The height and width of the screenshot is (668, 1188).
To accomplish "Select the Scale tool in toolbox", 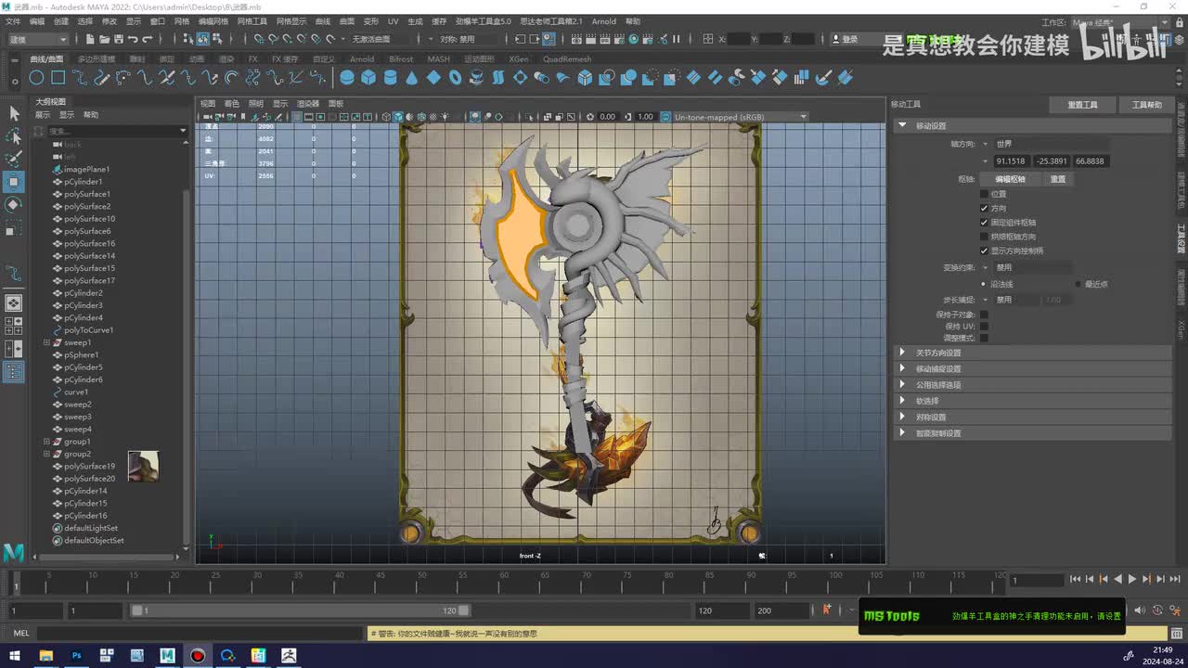I will (x=14, y=227).
